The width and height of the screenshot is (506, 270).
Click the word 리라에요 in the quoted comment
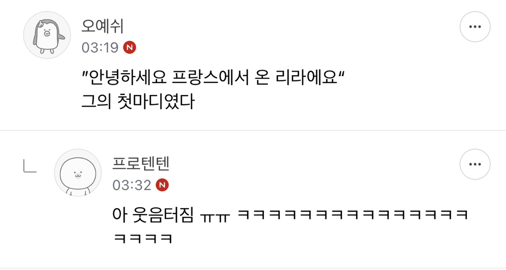[x=306, y=78]
